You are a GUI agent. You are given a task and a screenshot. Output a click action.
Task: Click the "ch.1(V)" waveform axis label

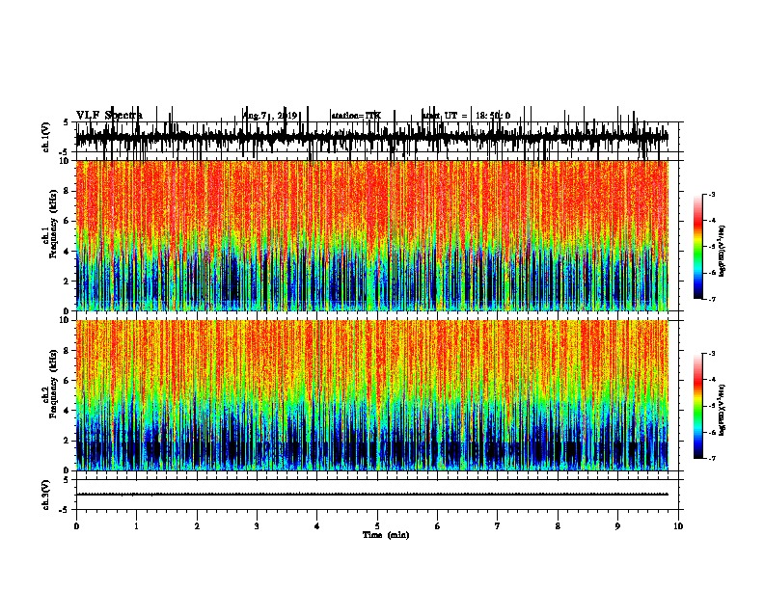tap(45, 137)
